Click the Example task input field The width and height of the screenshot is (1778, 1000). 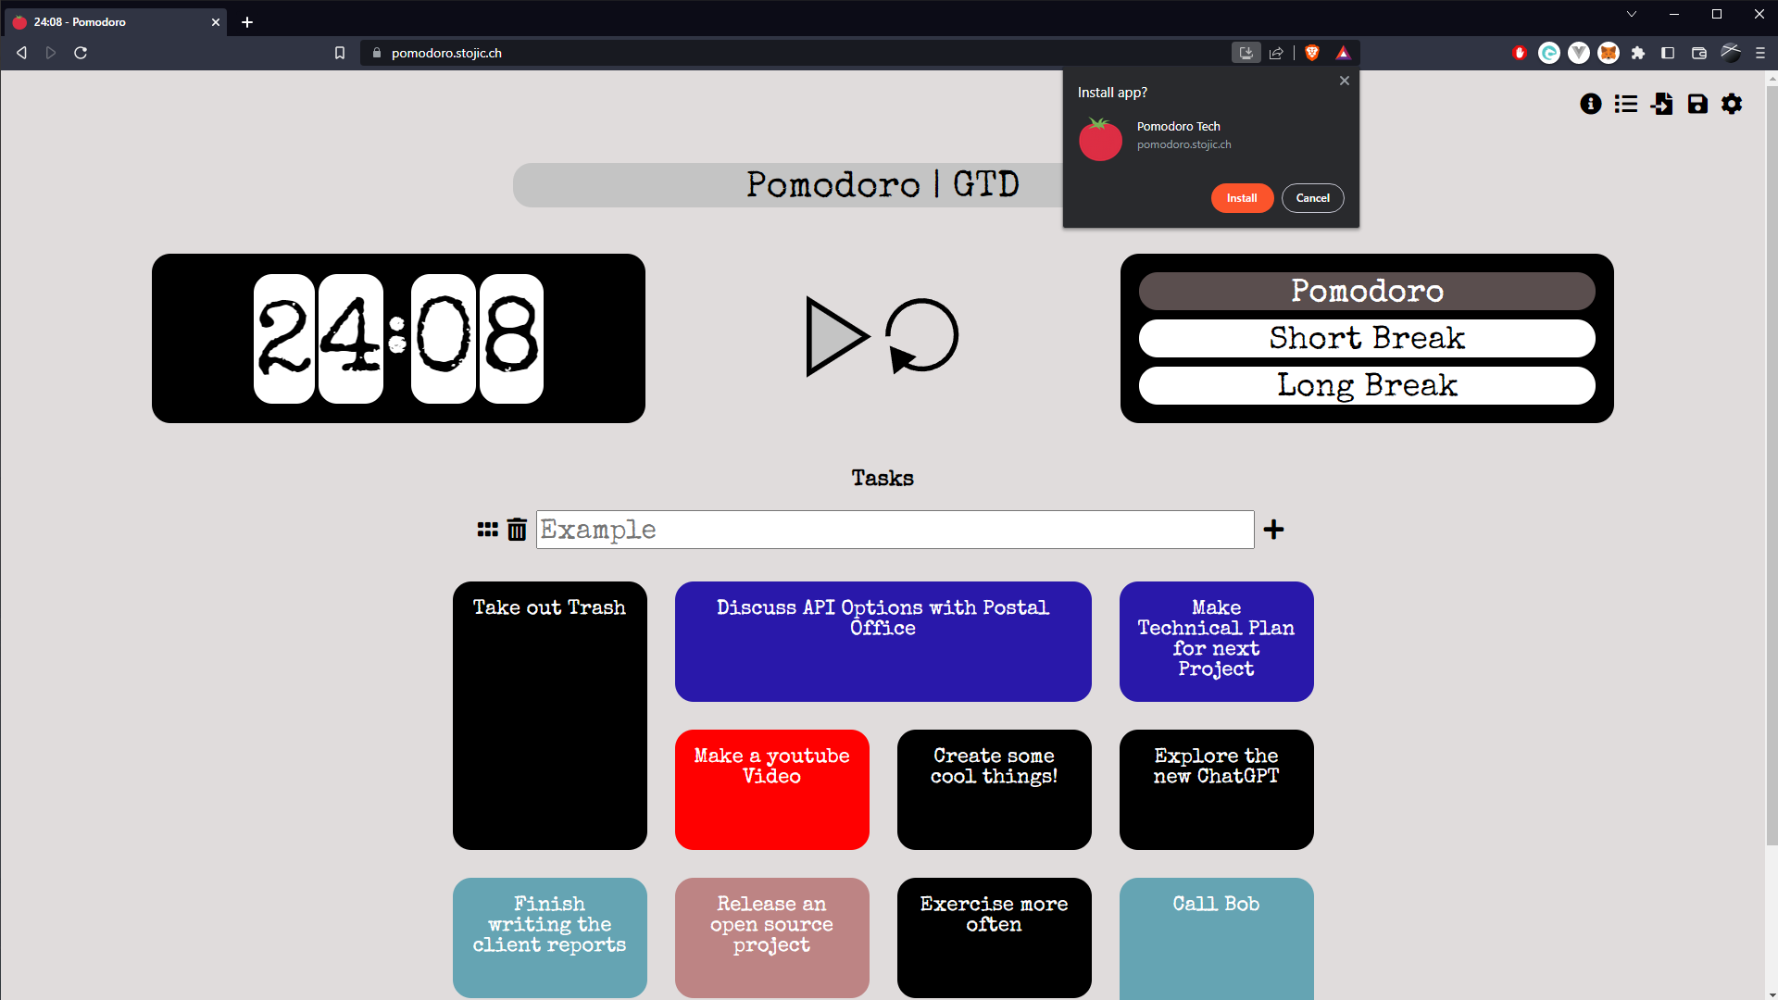coord(894,529)
